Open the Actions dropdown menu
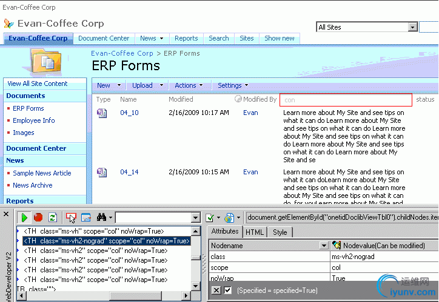The height and width of the screenshot is (302, 439). (189, 85)
